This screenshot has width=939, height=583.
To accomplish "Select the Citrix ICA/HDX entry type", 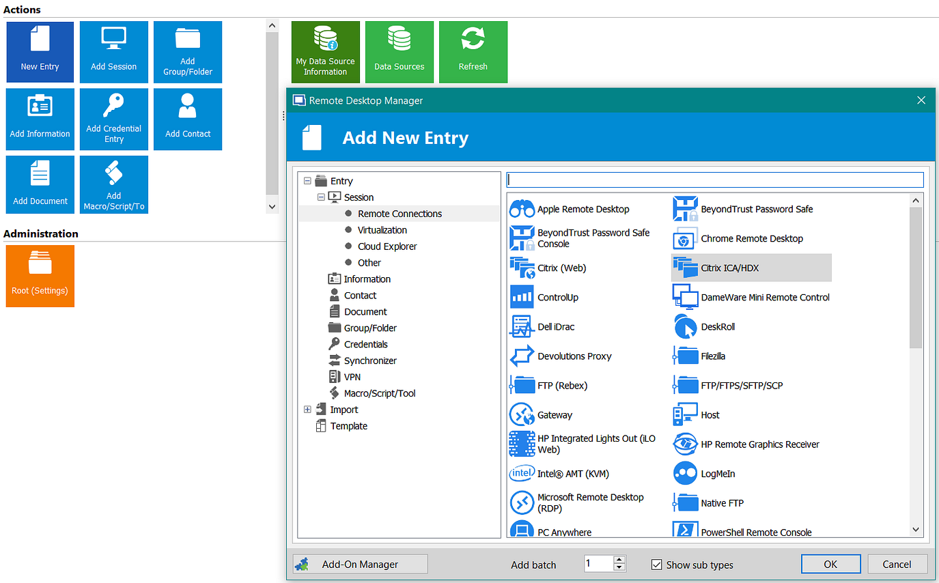I will [x=751, y=268].
